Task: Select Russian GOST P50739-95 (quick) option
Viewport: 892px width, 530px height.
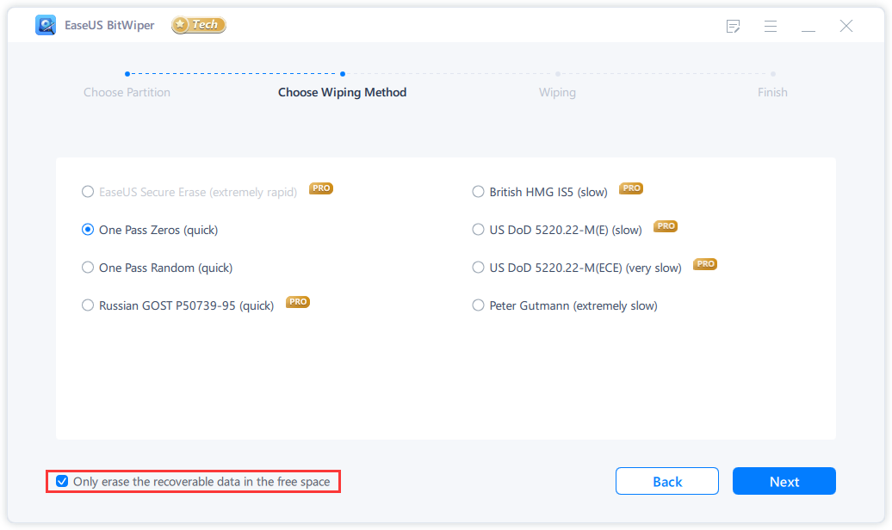Action: click(88, 305)
